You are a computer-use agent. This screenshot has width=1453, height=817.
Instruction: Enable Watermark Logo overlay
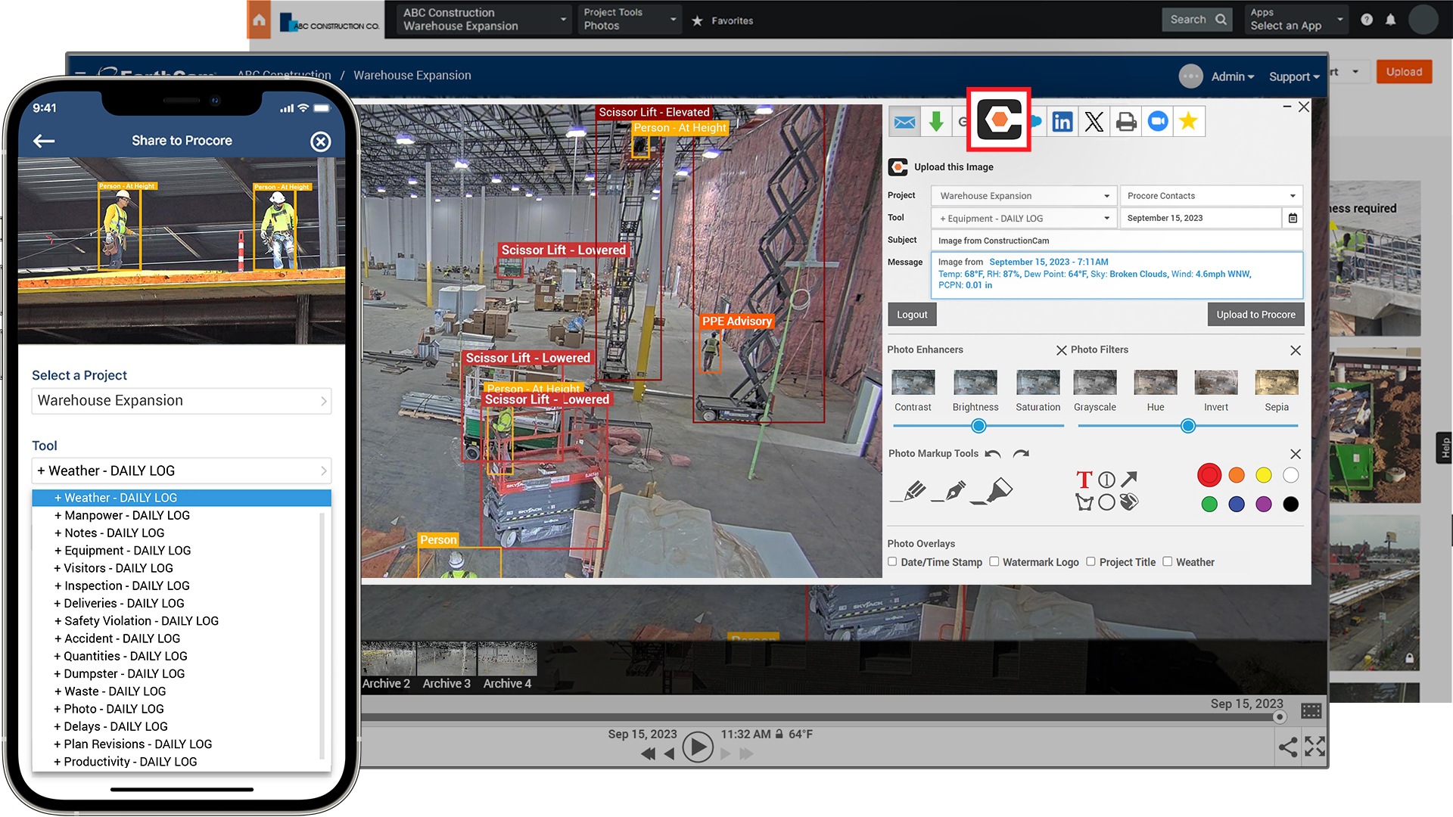click(994, 562)
